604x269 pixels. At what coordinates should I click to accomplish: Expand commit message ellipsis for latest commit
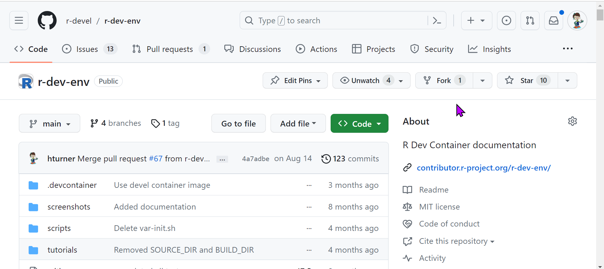pos(222,159)
